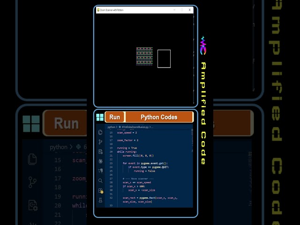Viewport: 300px width, 225px height.
Task: Click the comment '# --- Move scanner ---'
Action: pos(138,179)
